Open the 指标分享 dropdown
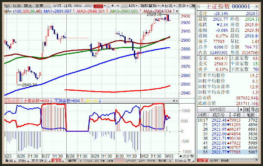The width and height of the screenshot is (263, 166). pos(184,161)
